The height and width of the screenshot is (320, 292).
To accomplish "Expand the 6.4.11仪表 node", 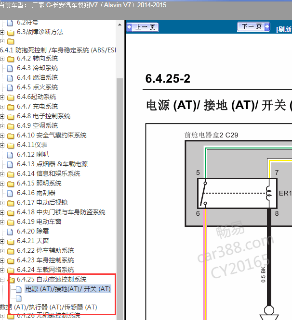I will click(x=2, y=145).
